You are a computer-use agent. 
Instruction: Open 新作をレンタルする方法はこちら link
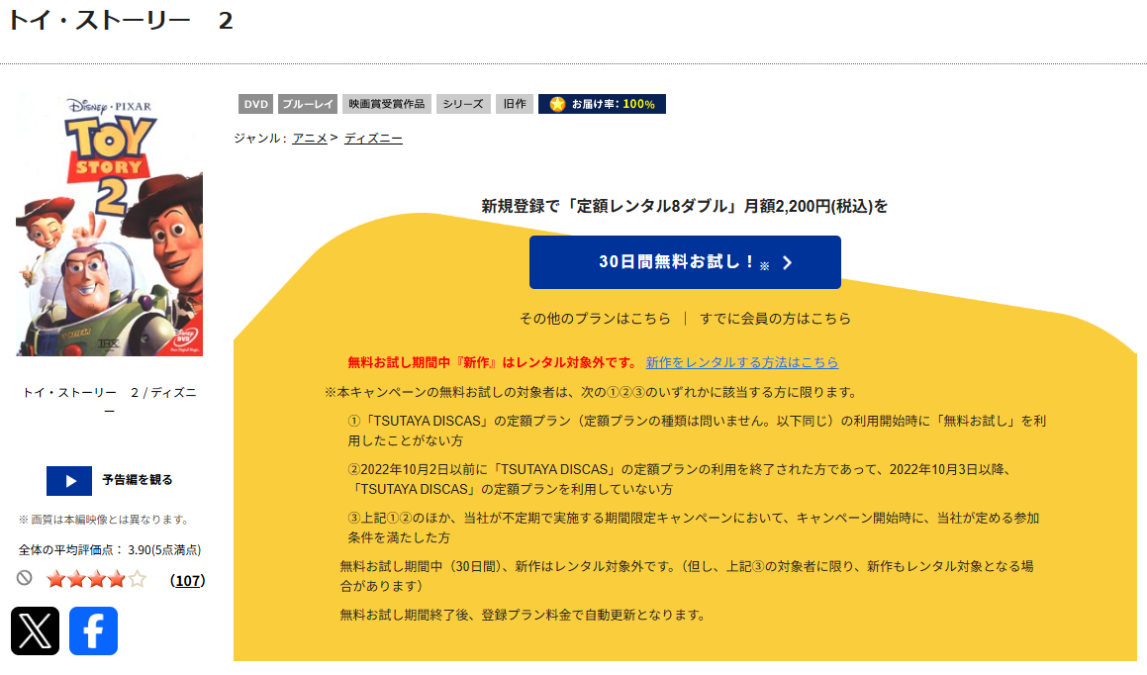click(741, 362)
